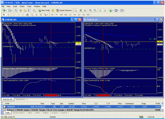Close the Terminal panel with the X

(2, 103)
